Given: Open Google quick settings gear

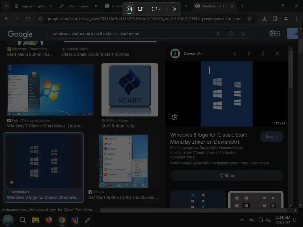Looking at the screenshot, I should click(272, 33).
